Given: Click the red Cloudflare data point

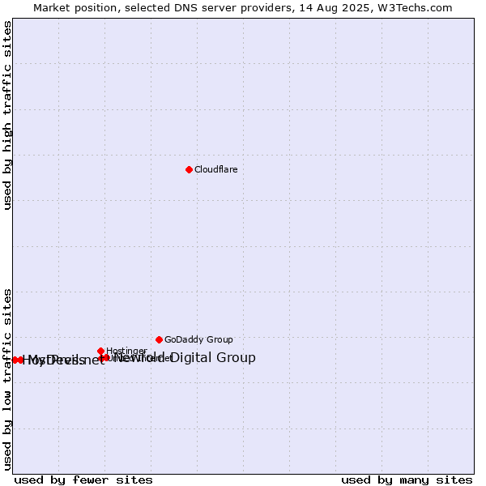Looking at the screenshot, I should [x=189, y=169].
